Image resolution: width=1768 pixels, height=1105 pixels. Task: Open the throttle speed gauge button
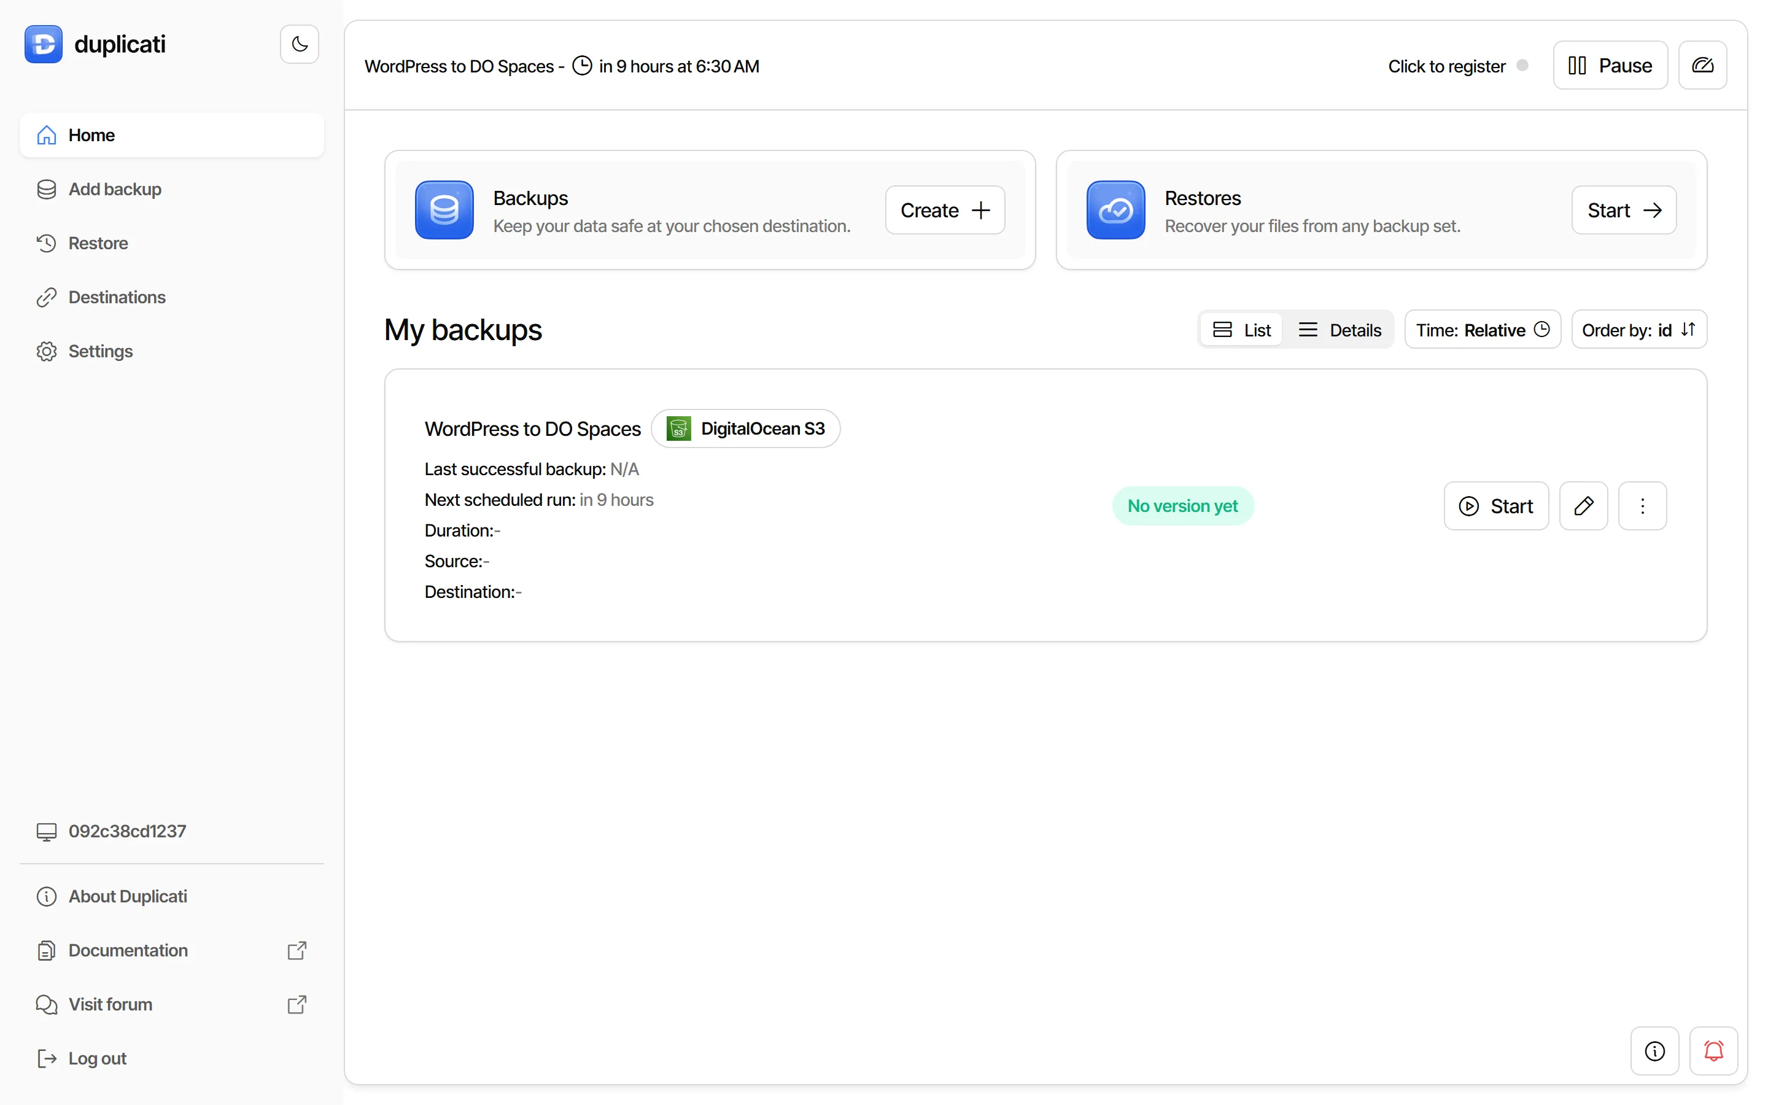[1702, 65]
